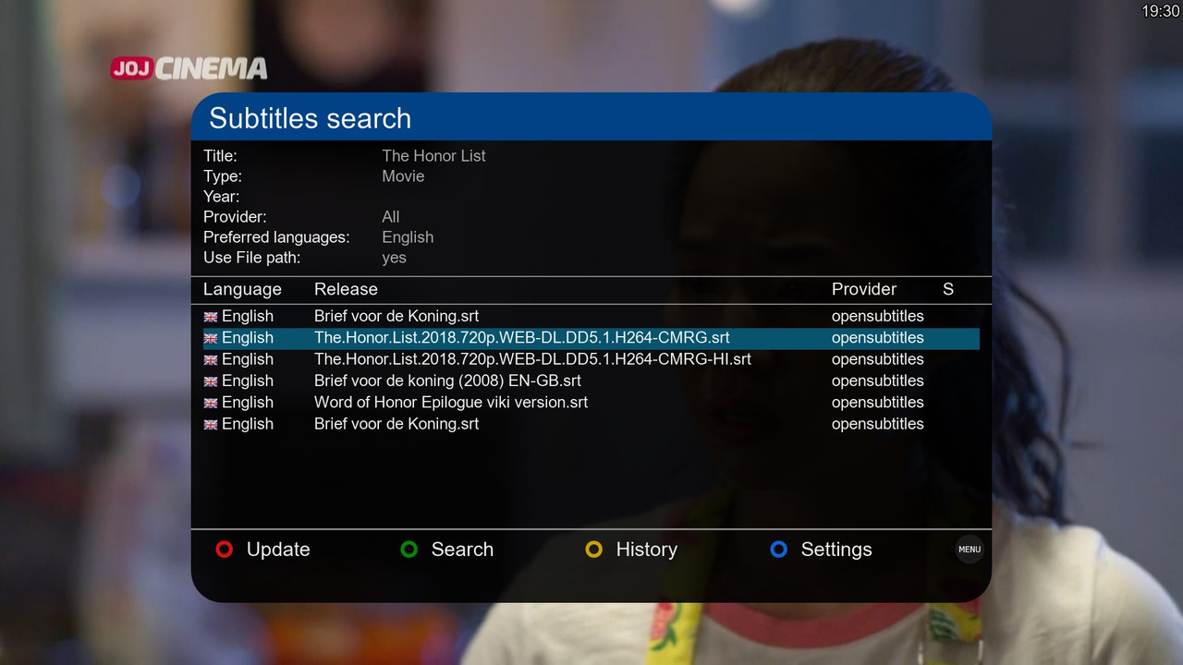Click Preferred languages value English

(x=408, y=237)
